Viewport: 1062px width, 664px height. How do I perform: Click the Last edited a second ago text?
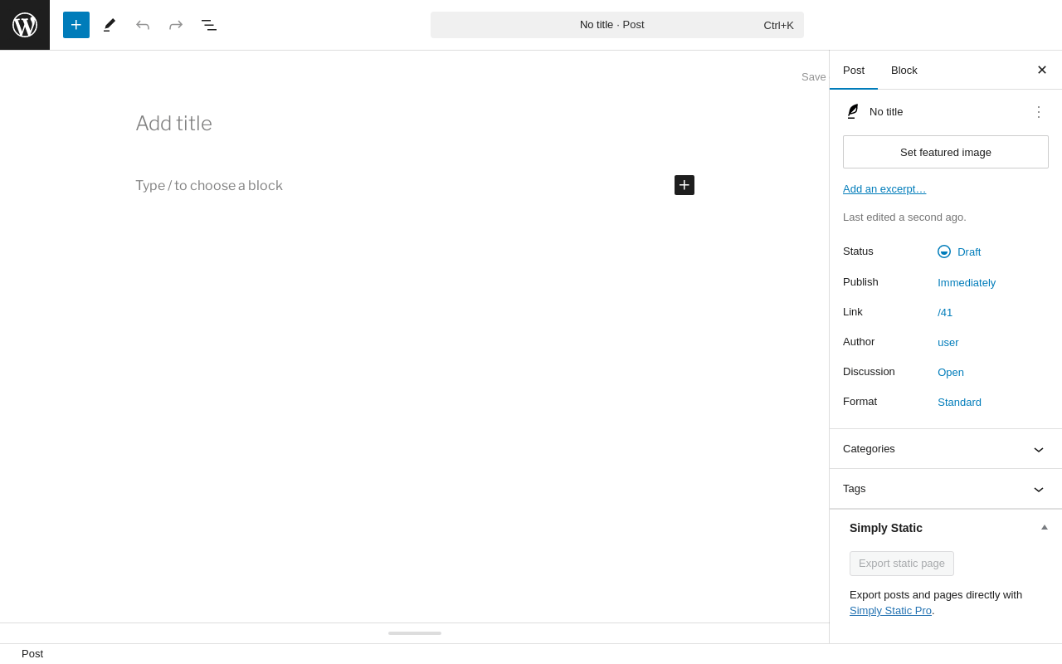904,217
